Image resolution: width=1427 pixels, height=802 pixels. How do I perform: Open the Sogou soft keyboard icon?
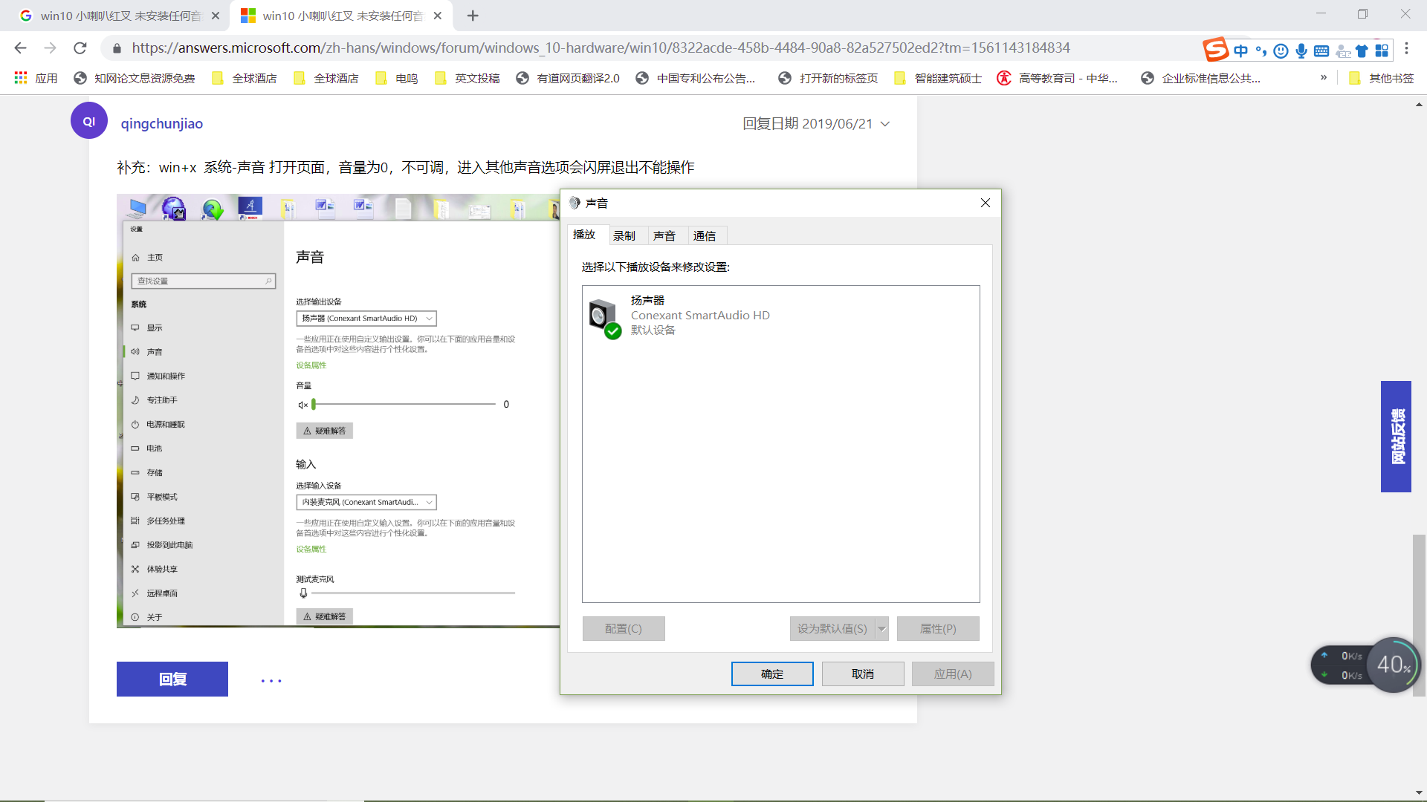[1321, 50]
